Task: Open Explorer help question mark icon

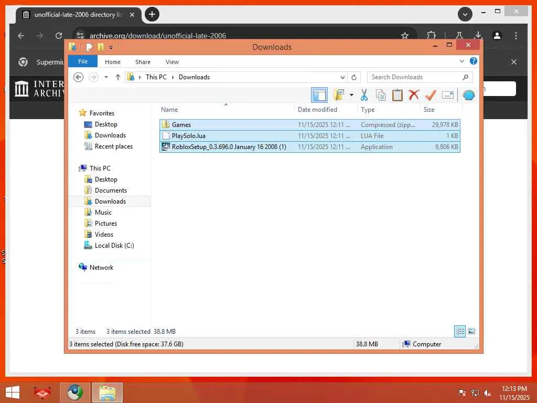Action: [x=474, y=61]
